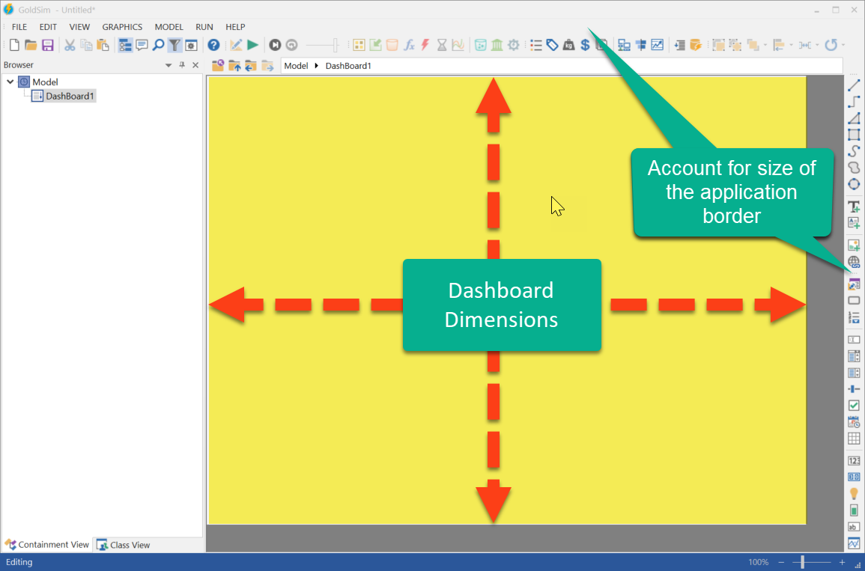Open the GRAPHICS menu
865x571 pixels.
click(122, 26)
